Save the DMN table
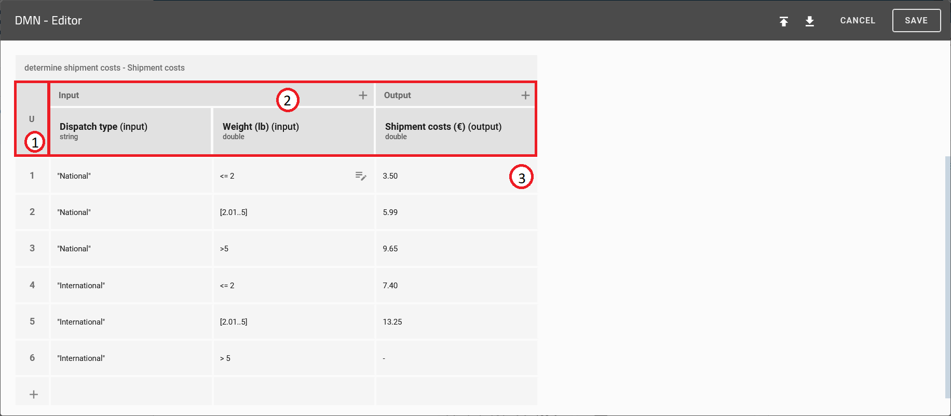Viewport: 951px width, 416px height. coord(916,21)
